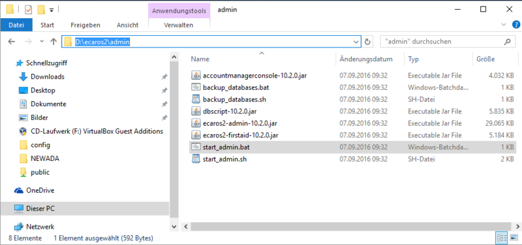Screen dimensions: 522x245
Task: Click the Bilder icon in sidebar
Action: 23,118
